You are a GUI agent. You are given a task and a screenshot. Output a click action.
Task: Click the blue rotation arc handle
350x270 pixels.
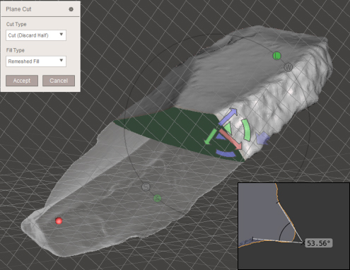point(226,153)
